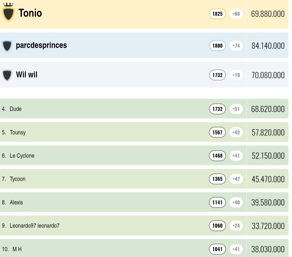Viewport: 292px width, 257px height.
Task: Open fifth-place manager Tounsy
Action: tap(18, 132)
